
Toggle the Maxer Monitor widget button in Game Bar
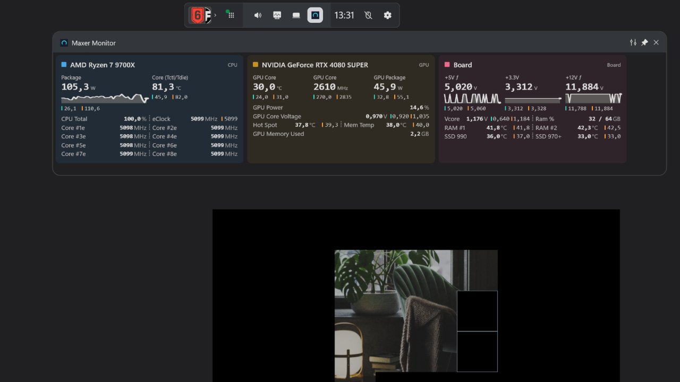pyautogui.click(x=315, y=15)
